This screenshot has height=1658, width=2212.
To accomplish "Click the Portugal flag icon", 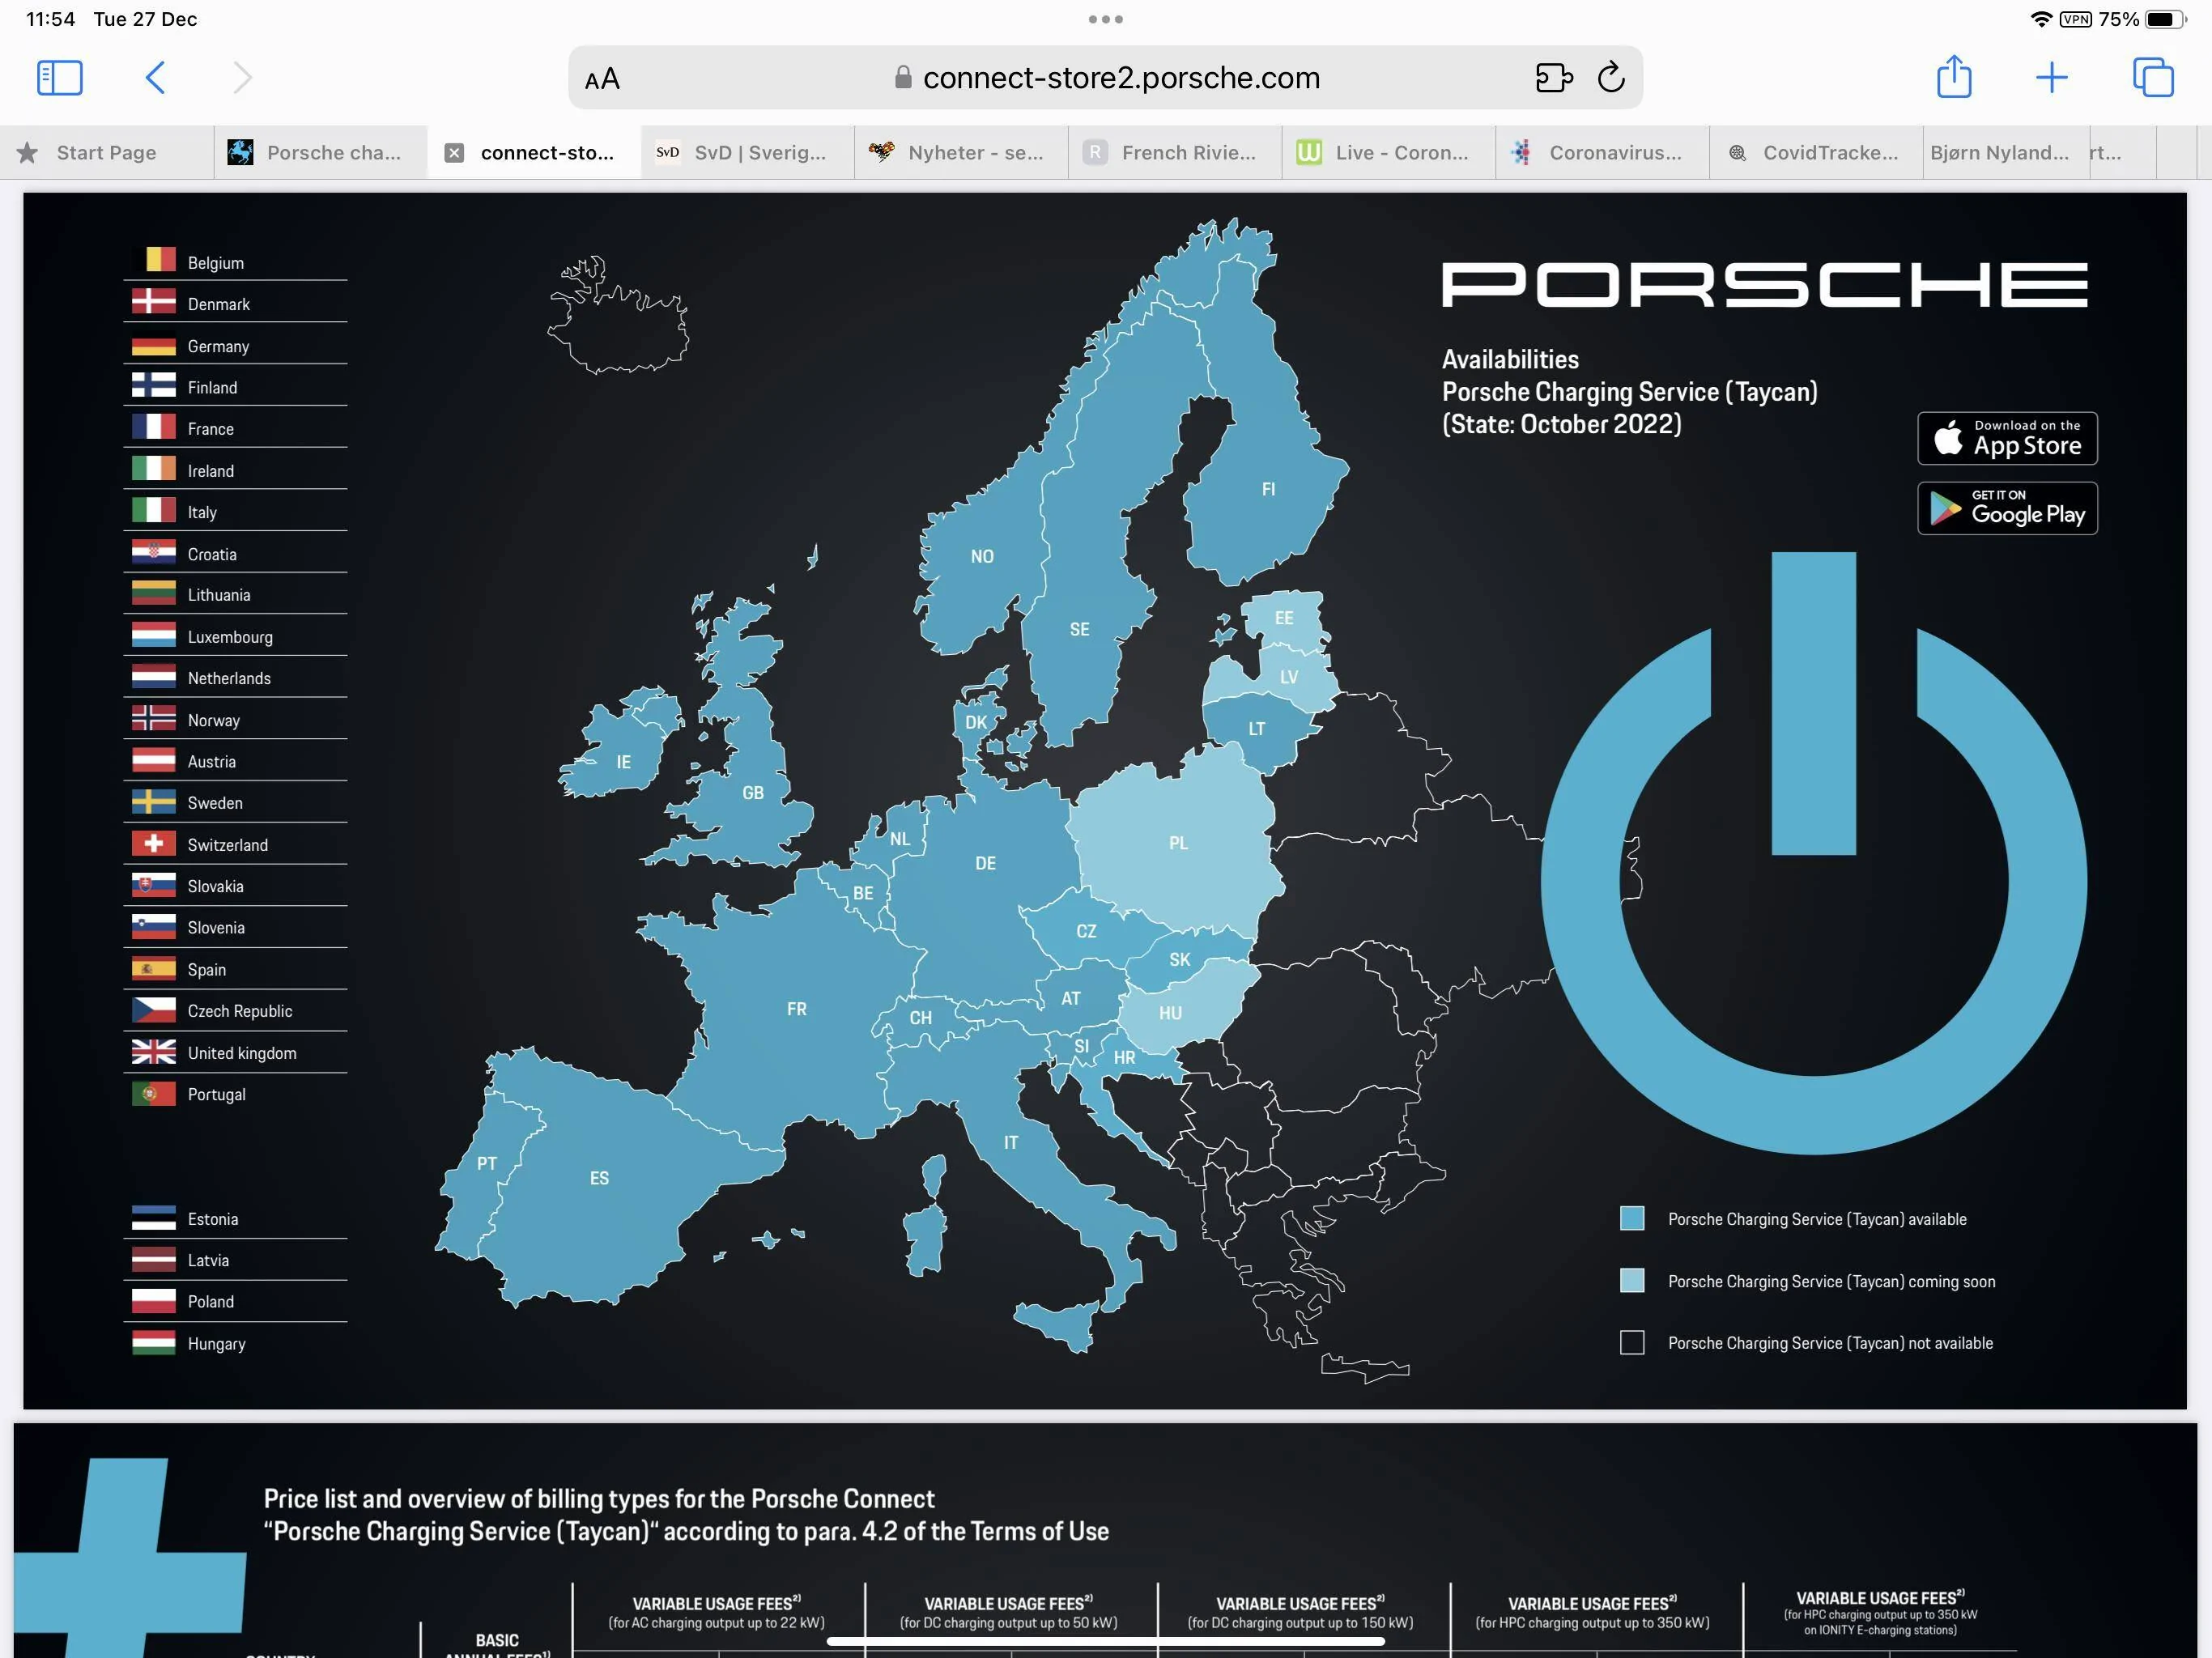I will pos(153,1093).
